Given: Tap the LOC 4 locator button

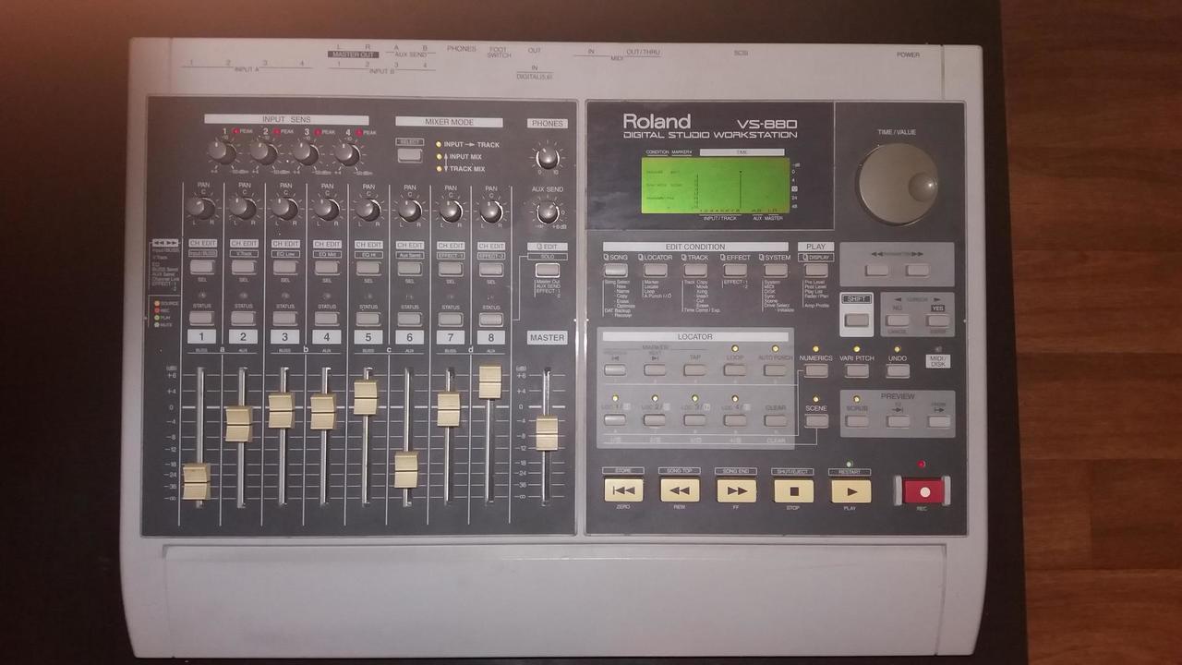Looking at the screenshot, I should pyautogui.click(x=736, y=419).
